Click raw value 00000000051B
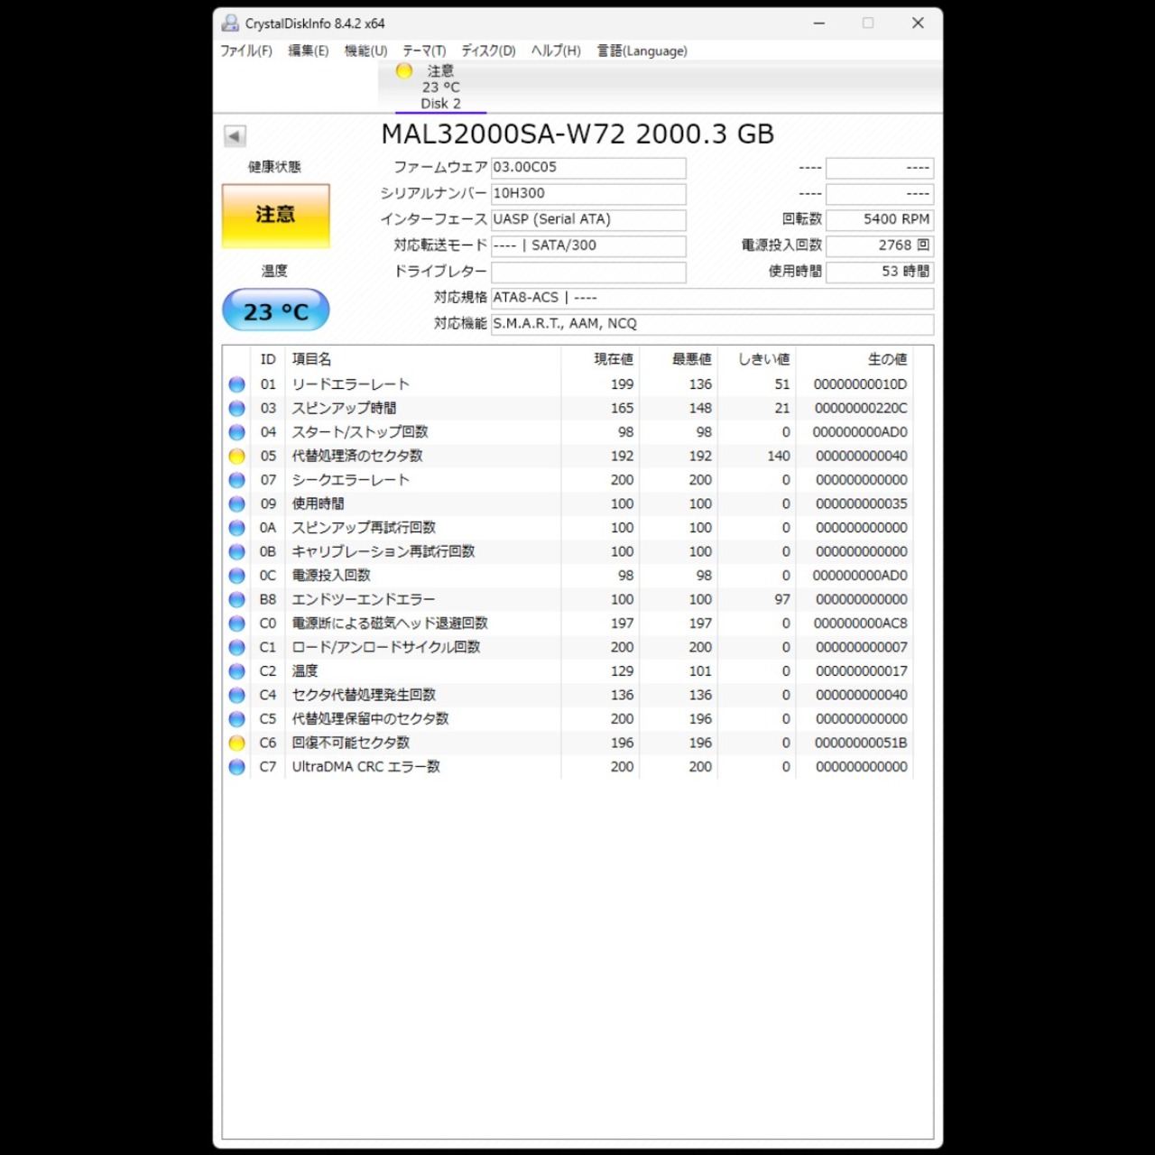 click(861, 743)
